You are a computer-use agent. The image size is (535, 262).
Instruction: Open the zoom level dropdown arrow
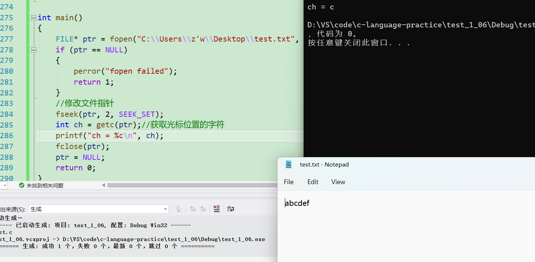tap(4, 185)
